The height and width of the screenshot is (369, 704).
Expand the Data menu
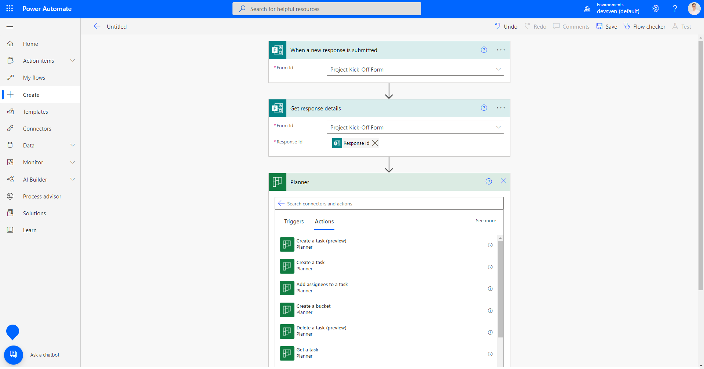point(73,145)
